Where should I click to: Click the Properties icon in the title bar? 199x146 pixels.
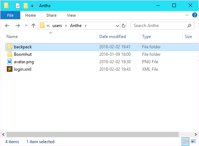point(18,6)
